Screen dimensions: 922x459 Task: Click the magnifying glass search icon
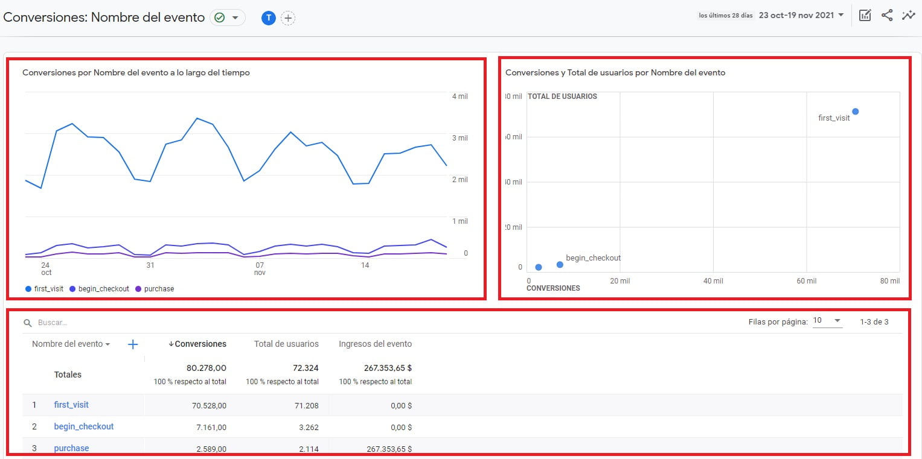click(28, 322)
